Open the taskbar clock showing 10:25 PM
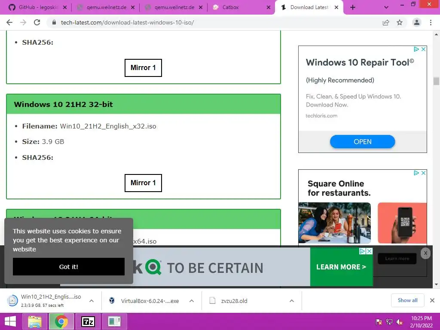Screen dimensions: 440x330 pos(422,322)
